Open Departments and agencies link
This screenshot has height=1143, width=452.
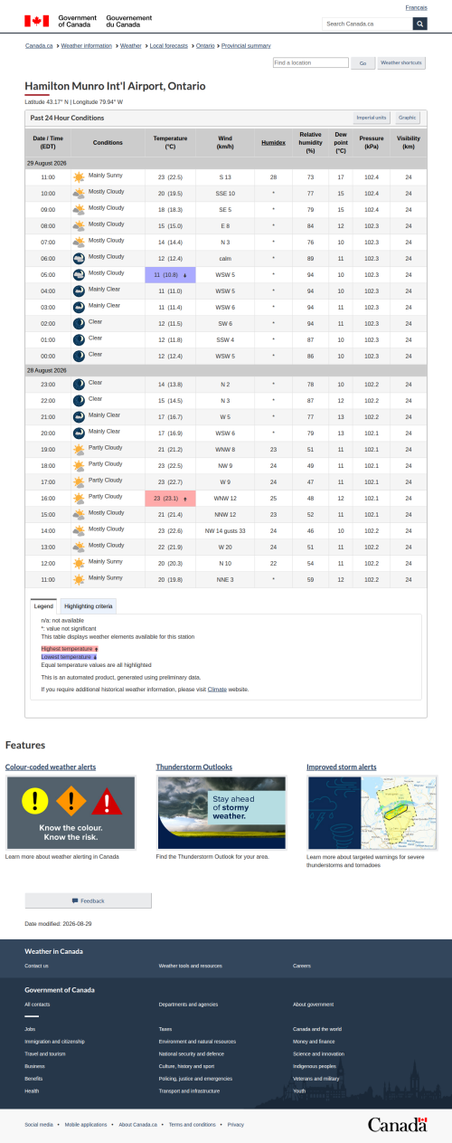[188, 1004]
